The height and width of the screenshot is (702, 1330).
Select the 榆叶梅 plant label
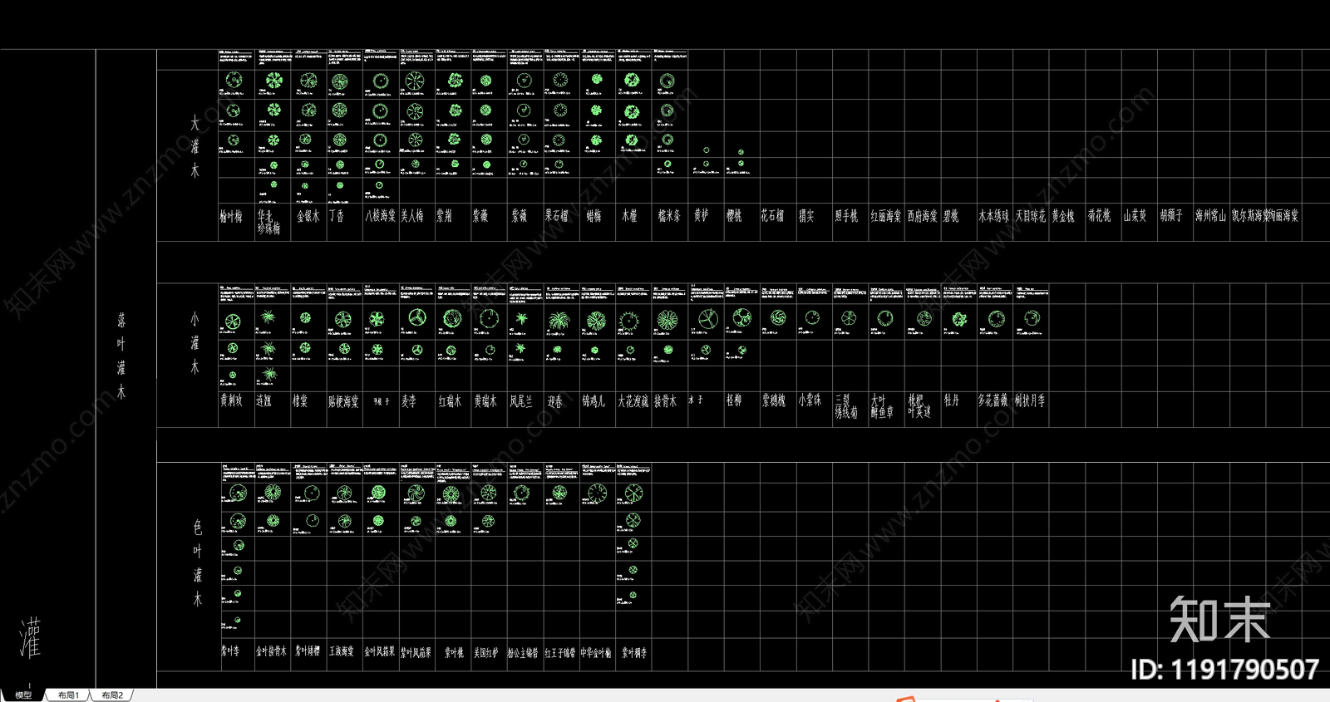(231, 216)
